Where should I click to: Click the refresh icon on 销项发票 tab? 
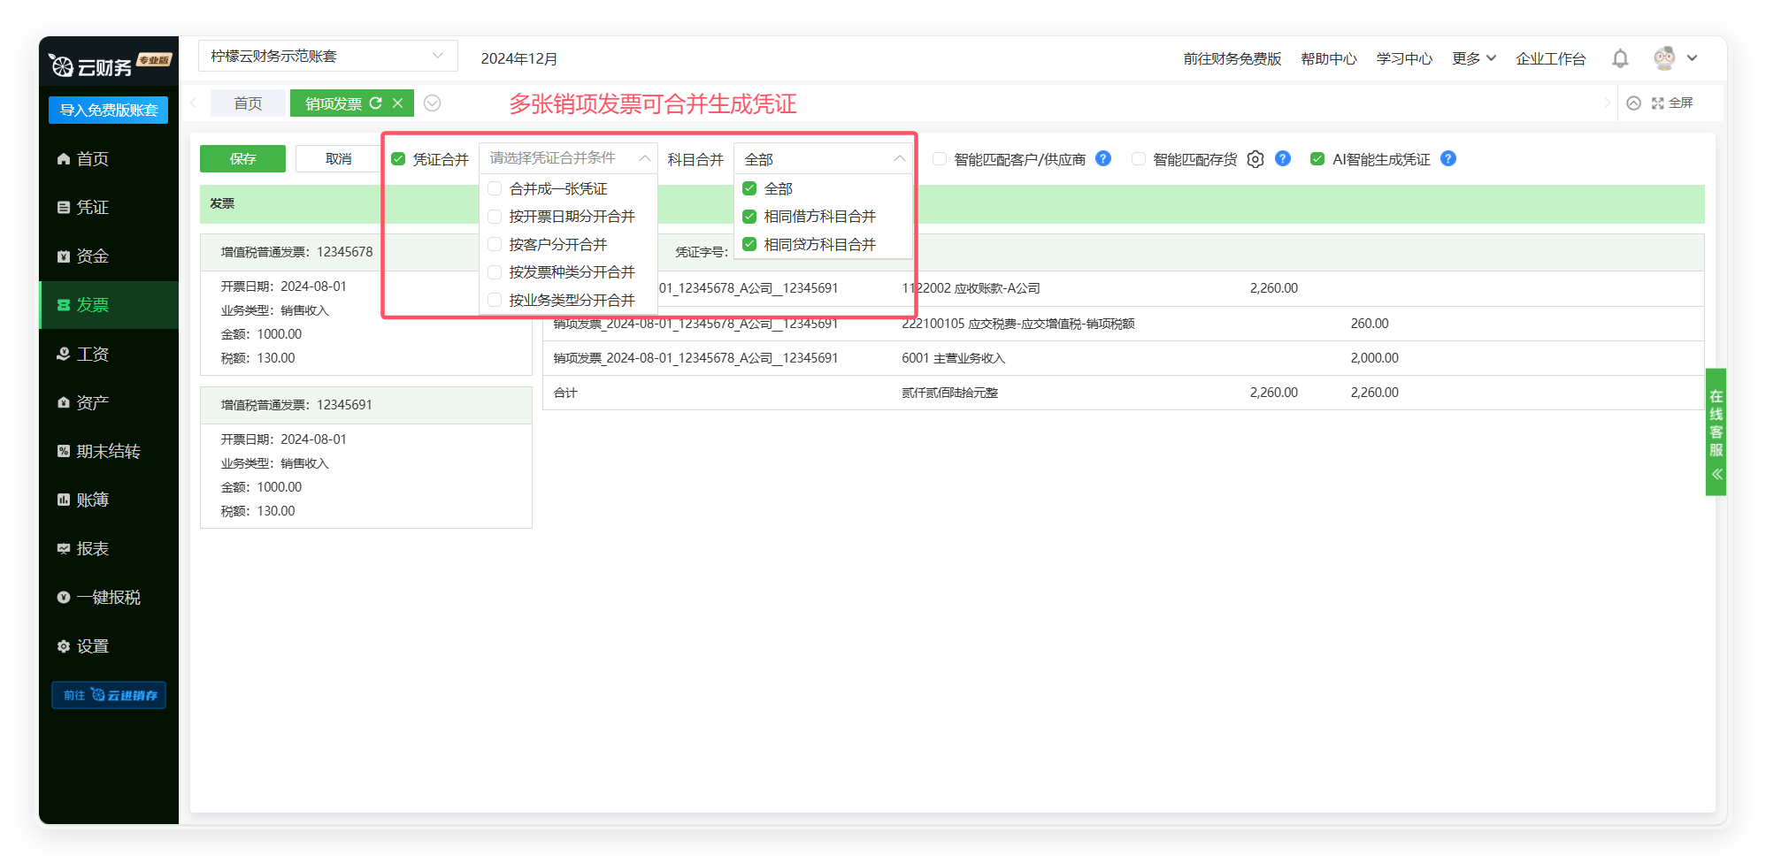[376, 103]
